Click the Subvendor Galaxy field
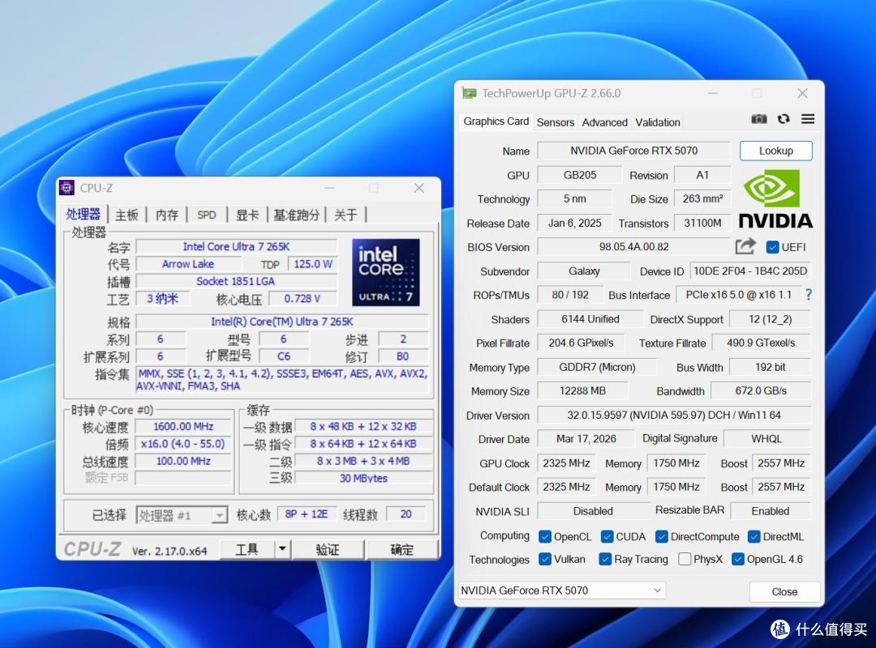Screen dimensions: 876x648 pyautogui.click(x=584, y=271)
